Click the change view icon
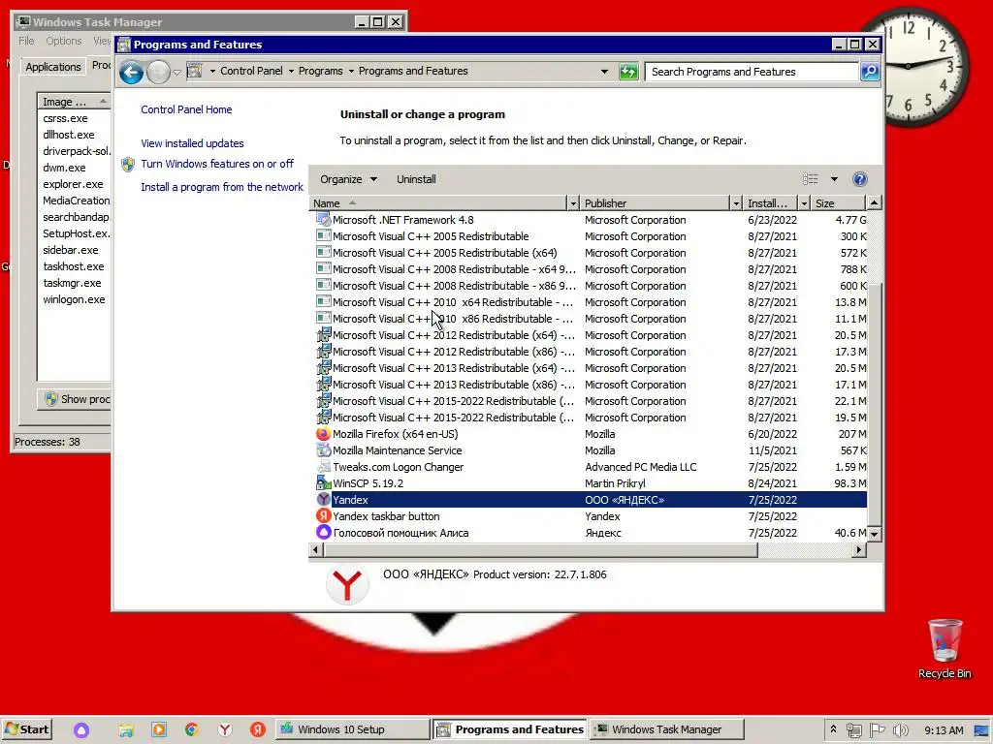 [811, 179]
